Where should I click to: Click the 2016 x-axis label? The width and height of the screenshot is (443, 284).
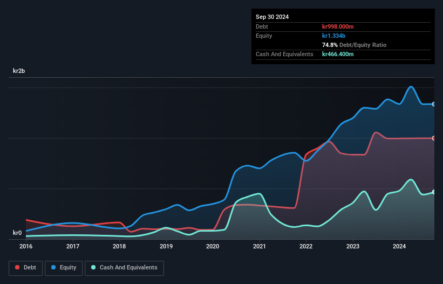(x=26, y=246)
